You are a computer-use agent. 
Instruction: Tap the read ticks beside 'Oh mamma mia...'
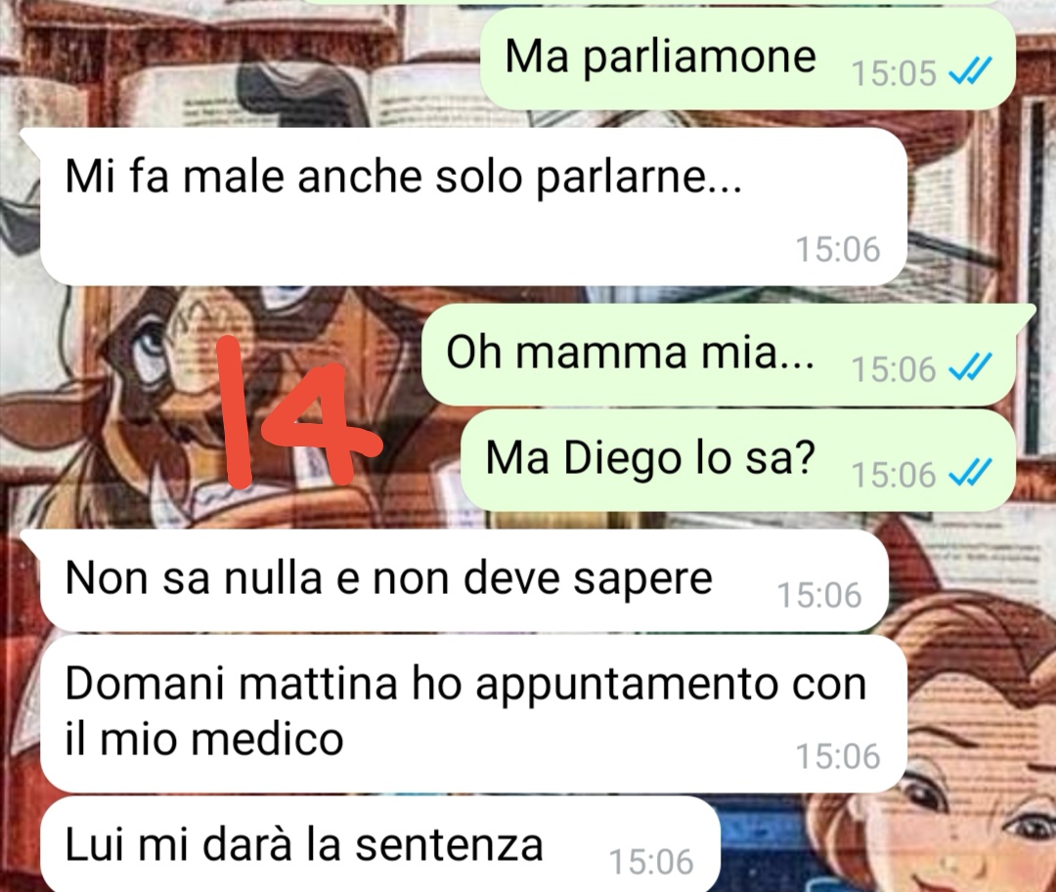coord(970,367)
